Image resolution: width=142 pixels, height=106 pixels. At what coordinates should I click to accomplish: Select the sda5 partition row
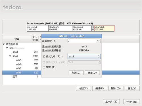click(22, 60)
